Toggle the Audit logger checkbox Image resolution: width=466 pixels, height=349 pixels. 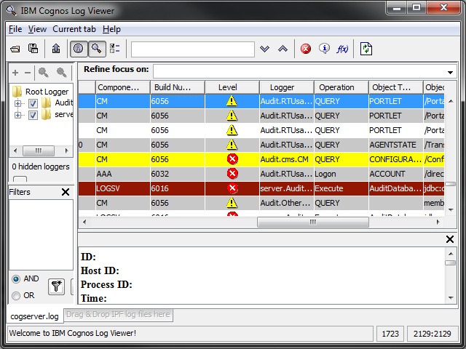click(33, 103)
